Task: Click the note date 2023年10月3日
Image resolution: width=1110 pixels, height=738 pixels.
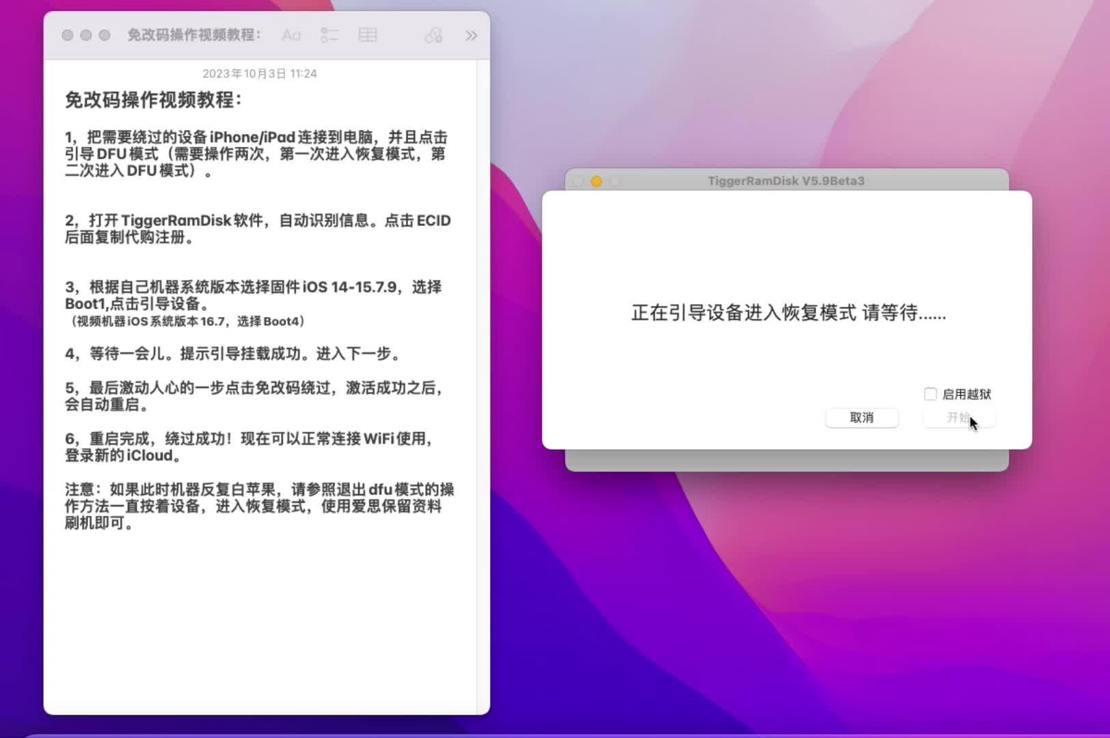Action: pos(260,73)
